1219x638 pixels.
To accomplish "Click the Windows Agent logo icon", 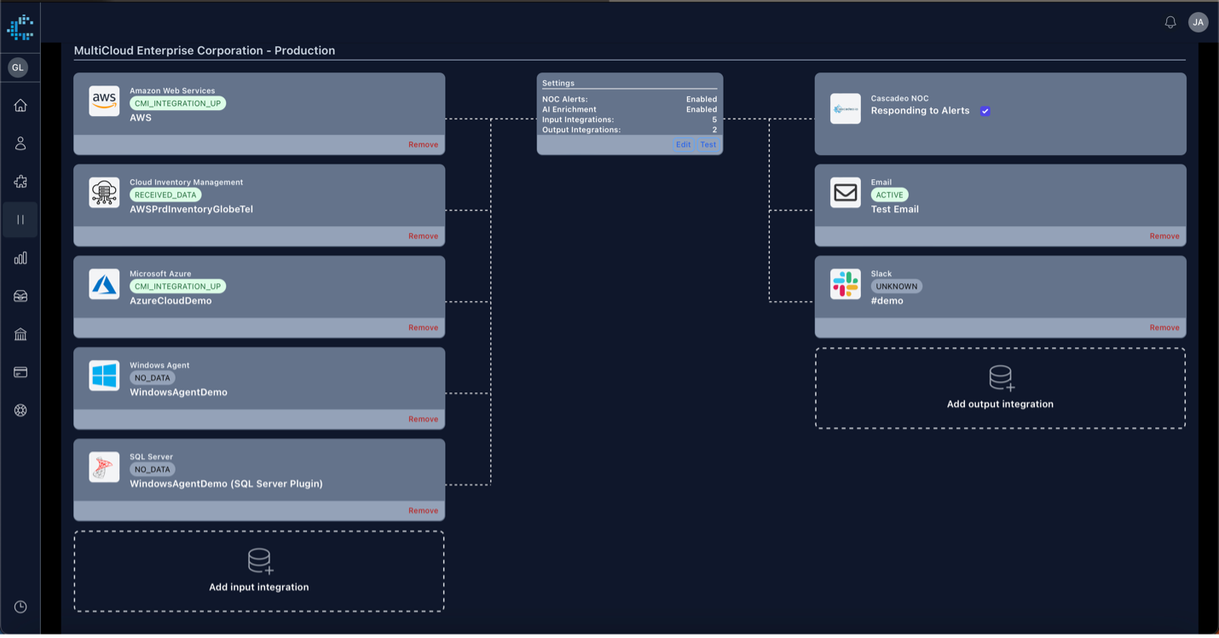I will (104, 375).
